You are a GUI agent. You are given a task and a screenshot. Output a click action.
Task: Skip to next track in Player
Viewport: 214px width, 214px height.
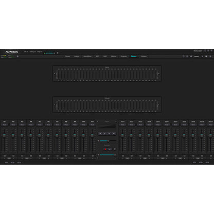[x=109, y=134]
